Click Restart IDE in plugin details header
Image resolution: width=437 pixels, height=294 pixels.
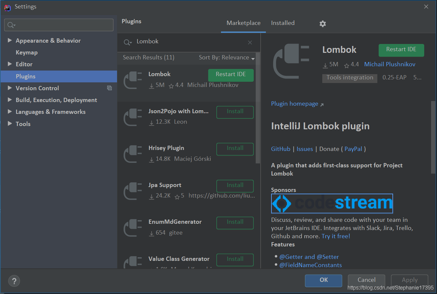pos(401,50)
